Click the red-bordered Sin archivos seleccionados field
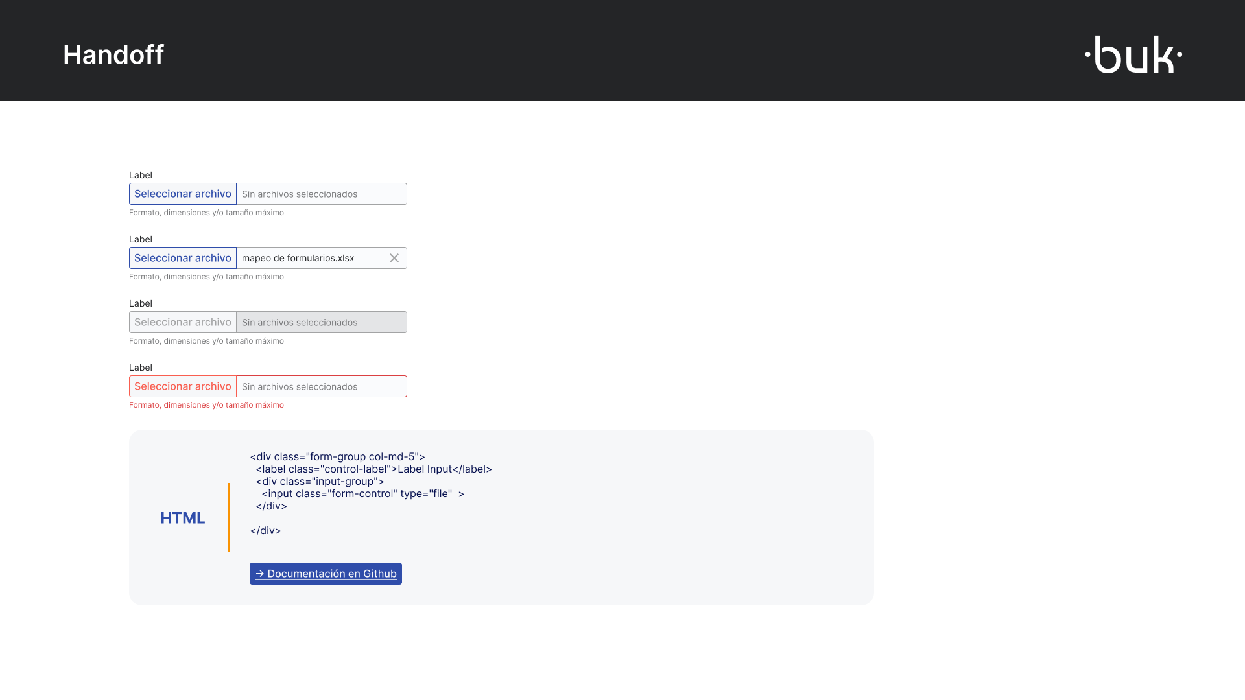Image resolution: width=1245 pixels, height=700 pixels. 321,386
